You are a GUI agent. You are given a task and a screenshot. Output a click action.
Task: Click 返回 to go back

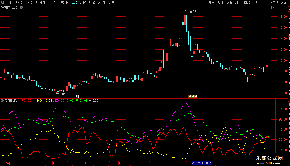tap(284, 2)
